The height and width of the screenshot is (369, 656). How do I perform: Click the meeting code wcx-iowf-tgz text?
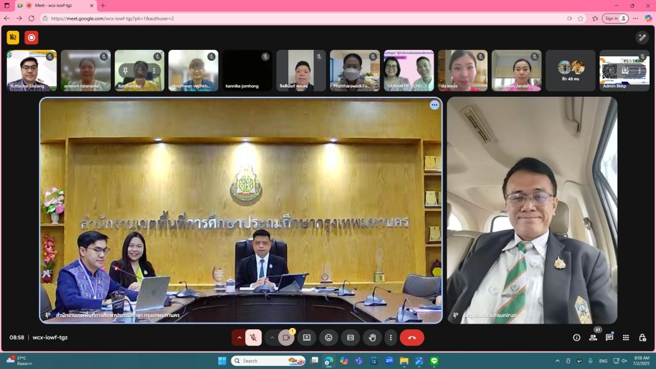(x=50, y=338)
